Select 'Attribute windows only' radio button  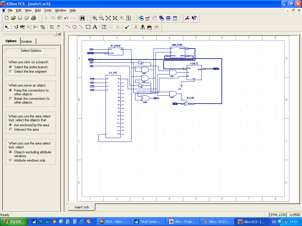[11, 160]
